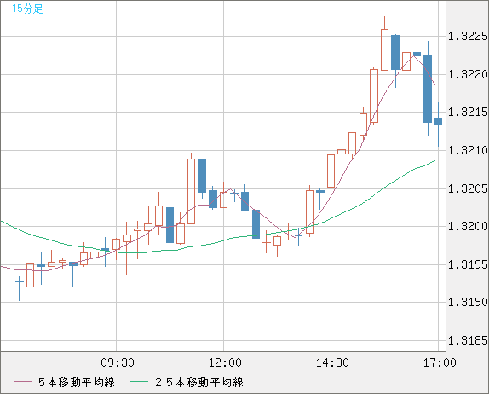Click the purple 5-bar moving average legend line
The height and width of the screenshot is (394, 489).
22,382
